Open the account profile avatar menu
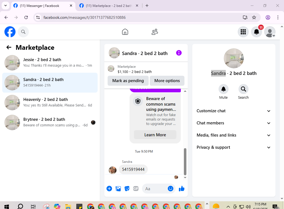This screenshot has height=209, width=284. click(270, 32)
